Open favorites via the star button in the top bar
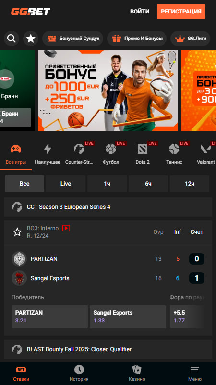This screenshot has width=216, height=385. [x=31, y=38]
